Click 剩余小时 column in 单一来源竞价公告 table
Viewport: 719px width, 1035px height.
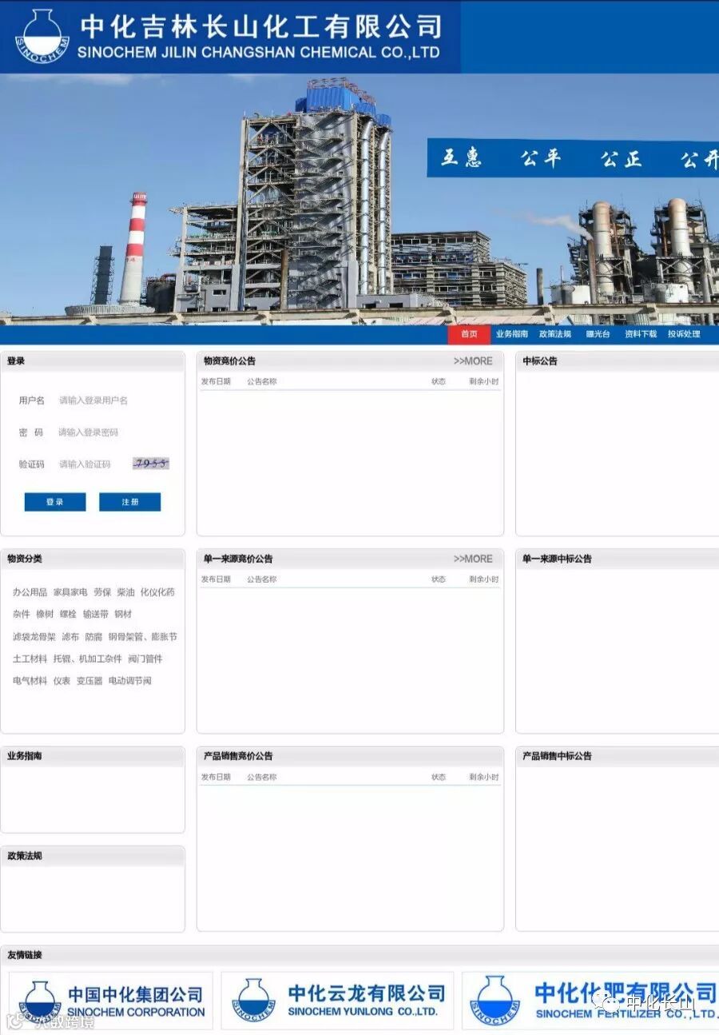484,579
